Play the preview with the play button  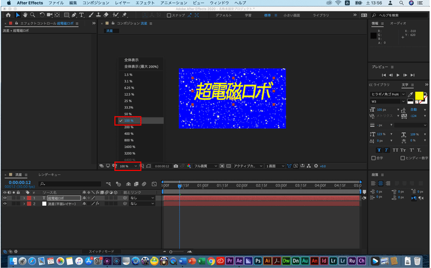[x=398, y=75]
